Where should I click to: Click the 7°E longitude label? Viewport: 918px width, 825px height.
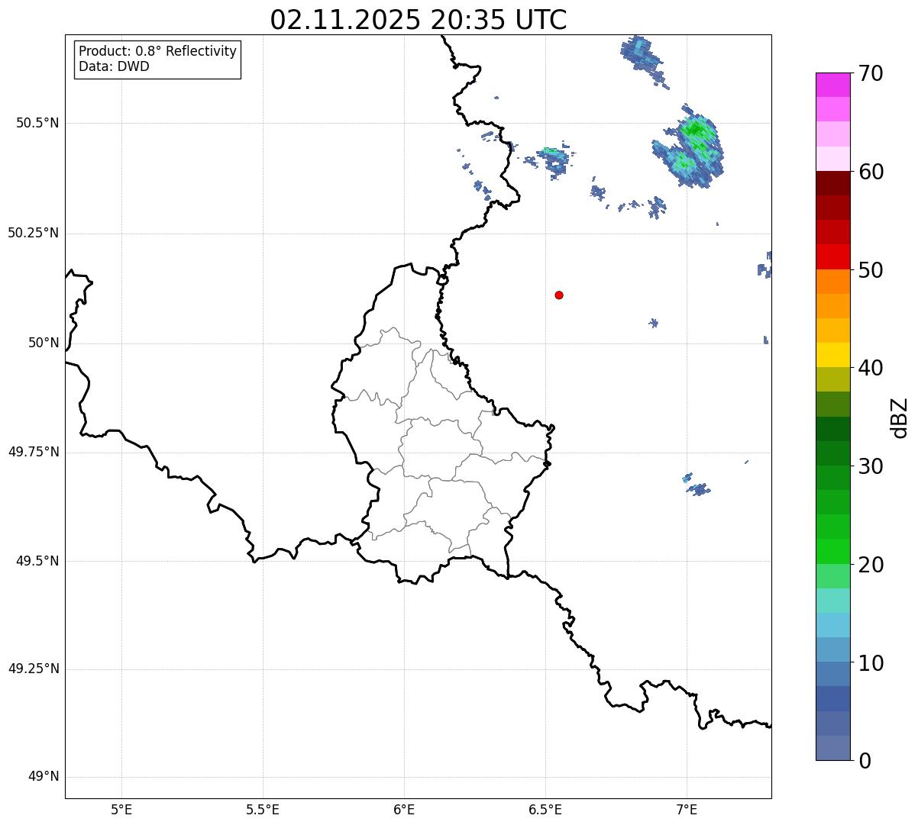(687, 809)
